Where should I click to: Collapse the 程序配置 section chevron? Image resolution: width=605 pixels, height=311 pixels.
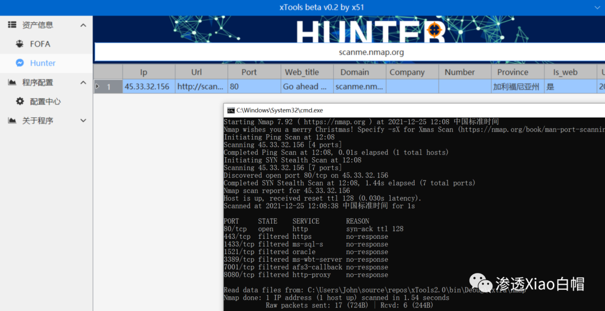pos(83,82)
